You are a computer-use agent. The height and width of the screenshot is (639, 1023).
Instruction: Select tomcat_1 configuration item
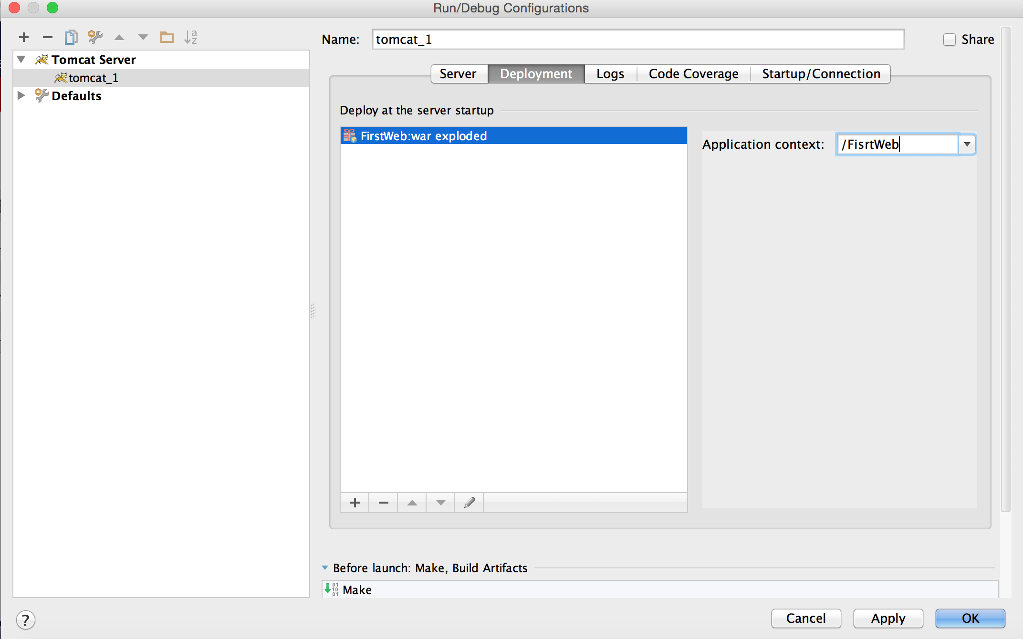pos(94,77)
